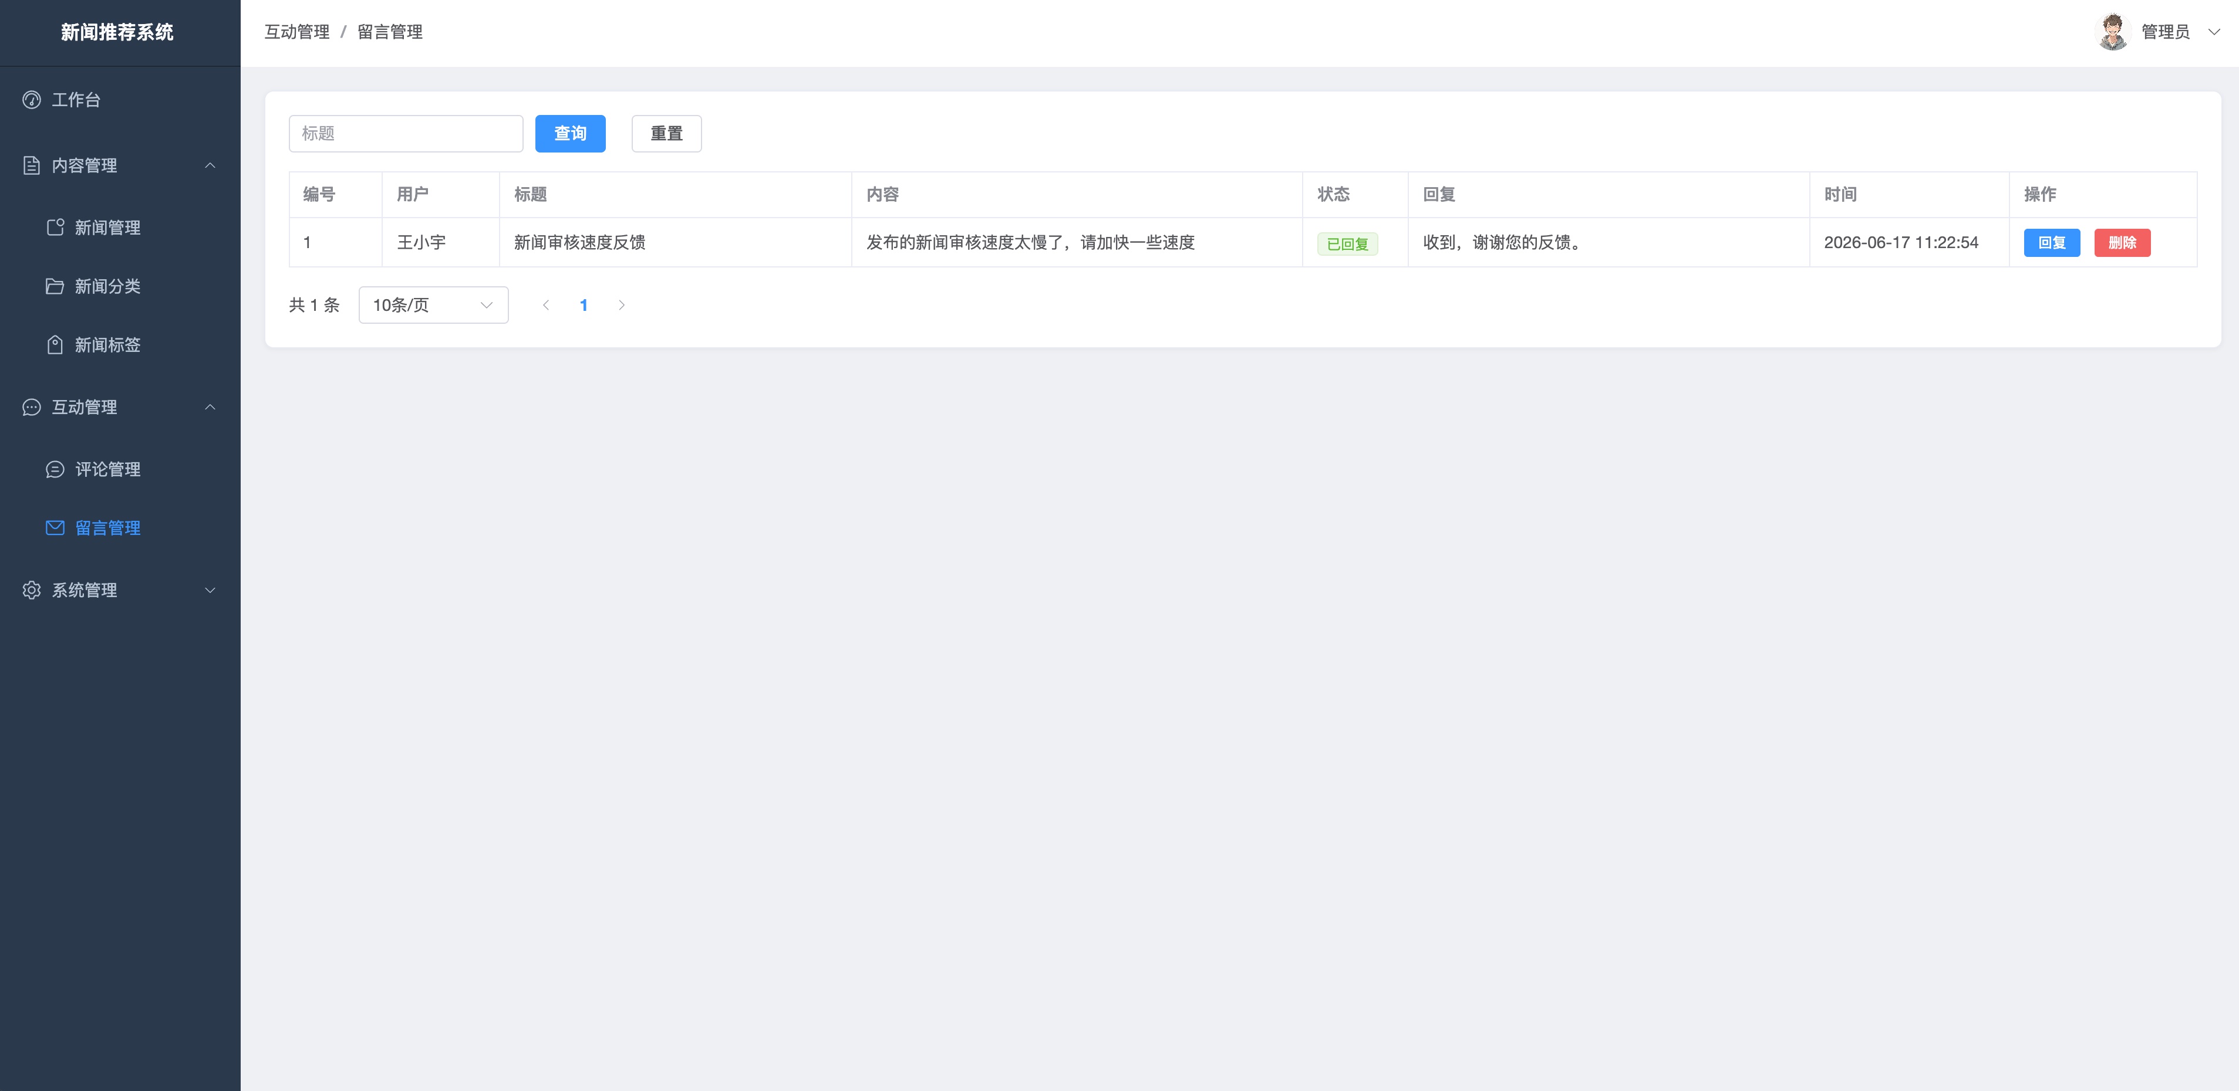Viewport: 2239px width, 1091px height.
Task: Click the 查询 search button
Action: point(570,134)
